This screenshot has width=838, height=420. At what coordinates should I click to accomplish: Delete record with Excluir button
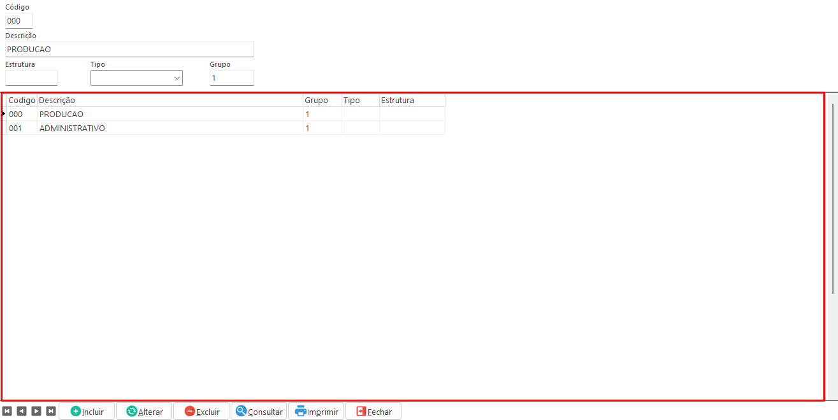201,411
